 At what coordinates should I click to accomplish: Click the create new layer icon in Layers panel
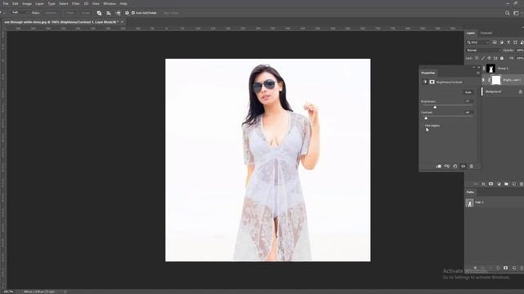click(514, 184)
